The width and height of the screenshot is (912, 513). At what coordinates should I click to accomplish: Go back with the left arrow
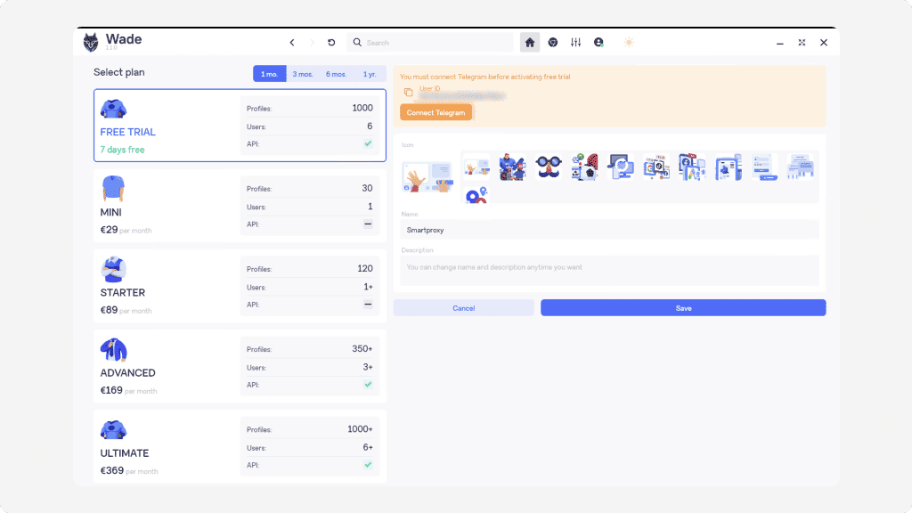292,43
